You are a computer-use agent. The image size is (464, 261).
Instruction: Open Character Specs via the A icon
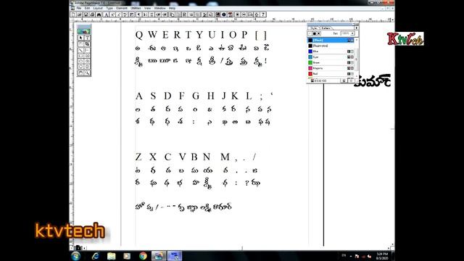click(x=106, y=14)
